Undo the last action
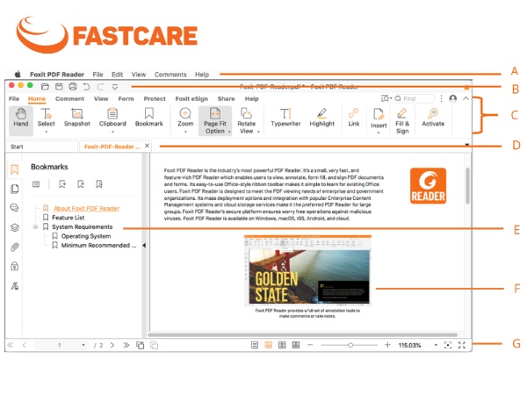Viewport: 527px width, 395px height. pyautogui.click(x=86, y=87)
